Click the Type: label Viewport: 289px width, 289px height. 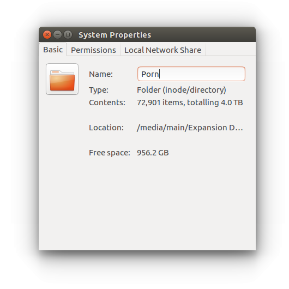[x=99, y=90]
